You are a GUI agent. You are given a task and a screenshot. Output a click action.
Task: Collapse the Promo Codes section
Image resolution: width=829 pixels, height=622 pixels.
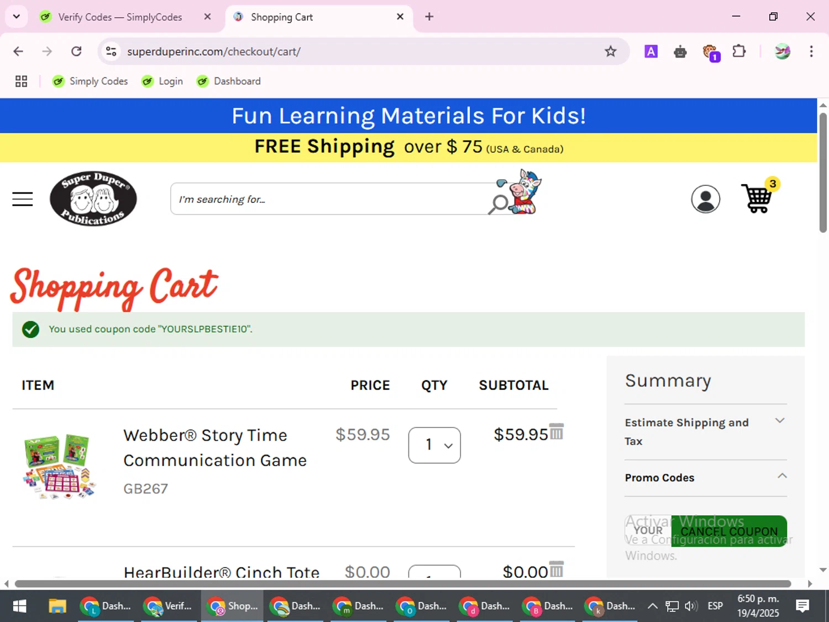point(706,477)
